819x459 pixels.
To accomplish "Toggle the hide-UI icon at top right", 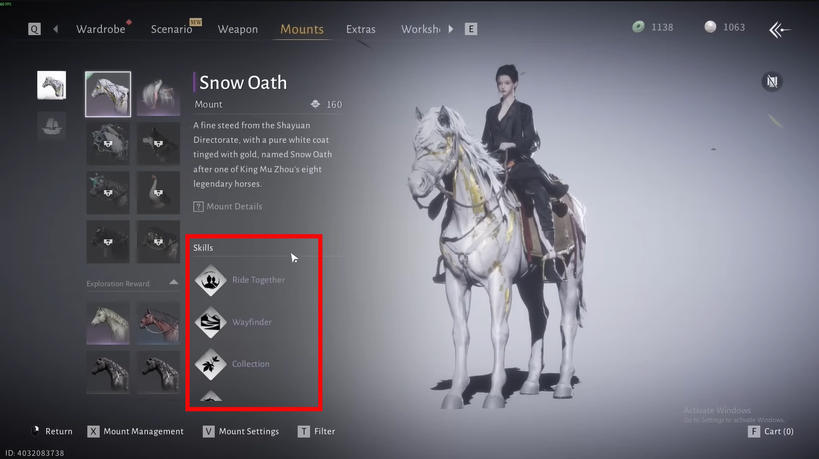I will coord(772,82).
